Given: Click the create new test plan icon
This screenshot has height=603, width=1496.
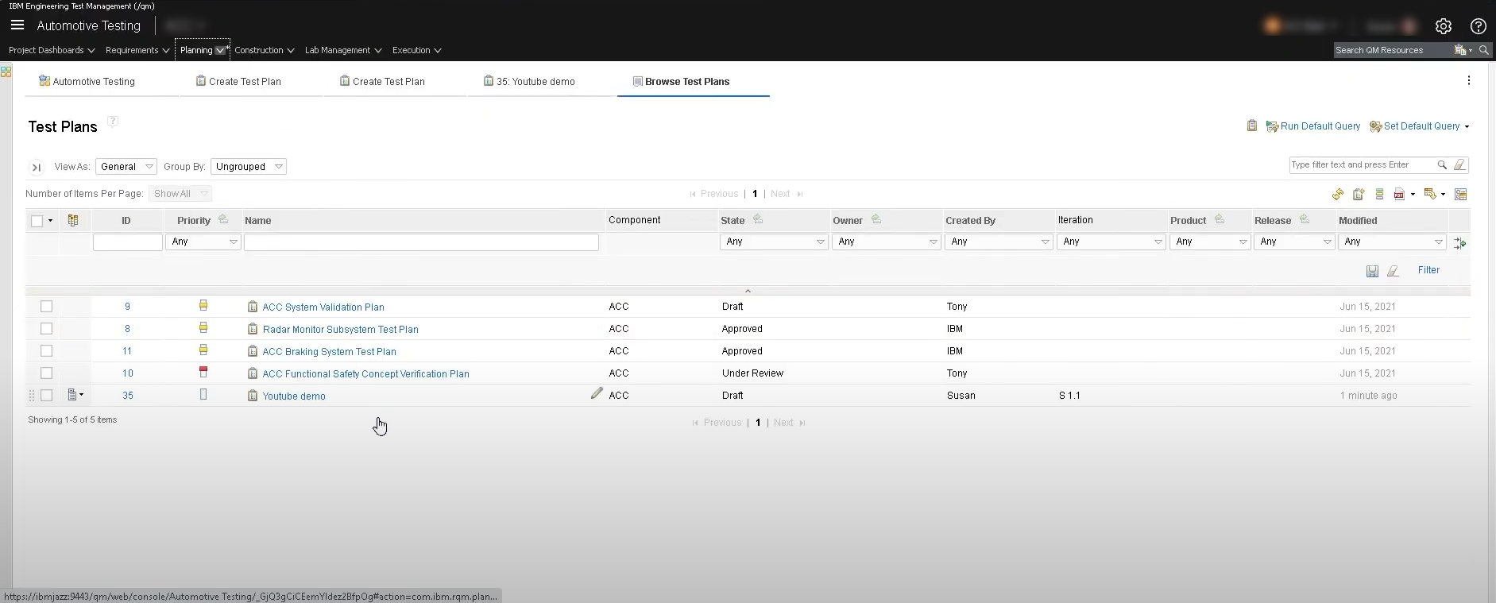Looking at the screenshot, I should click(1359, 195).
